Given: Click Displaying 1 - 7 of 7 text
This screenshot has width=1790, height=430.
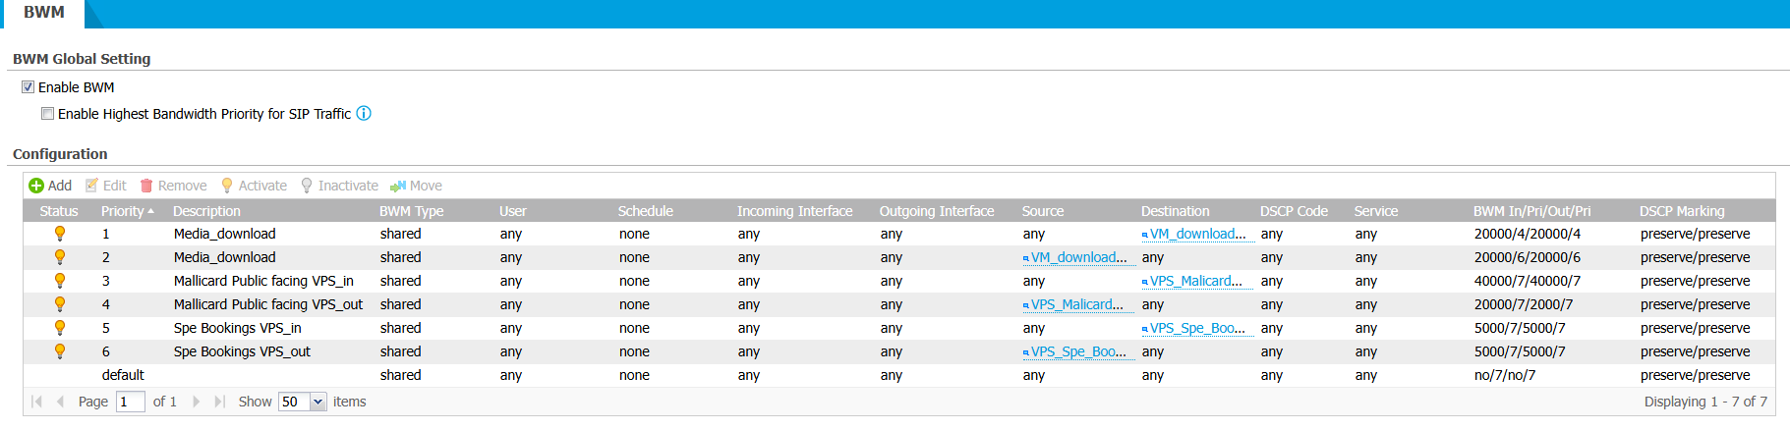Looking at the screenshot, I should click(x=1705, y=402).
